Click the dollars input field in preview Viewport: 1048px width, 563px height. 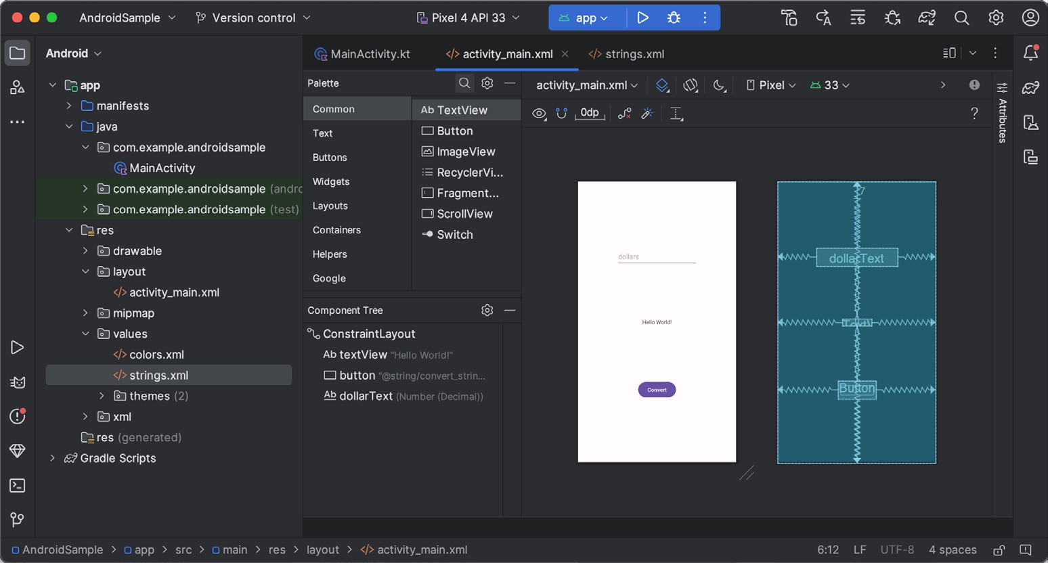coord(657,257)
